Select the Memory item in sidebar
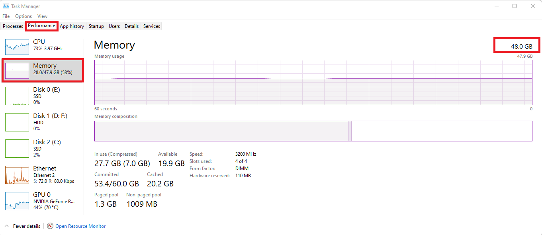The height and width of the screenshot is (235, 542). point(43,71)
